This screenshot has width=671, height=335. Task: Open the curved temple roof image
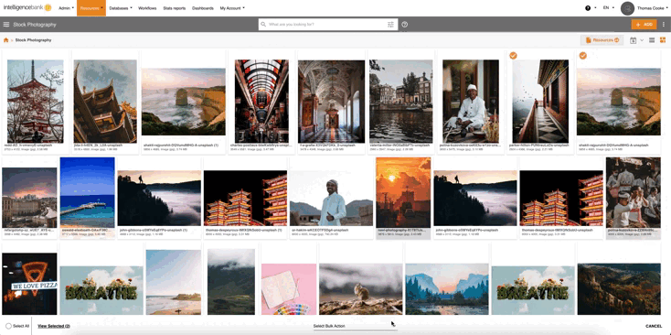105,101
